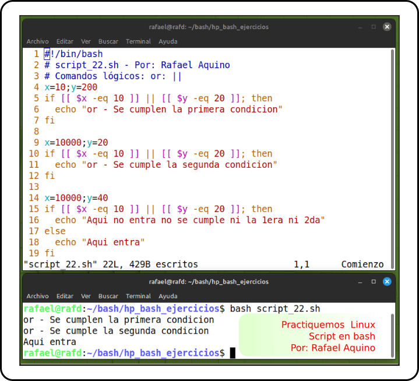Click output 'or - Se cumplen la primera condicion'
The width and height of the screenshot is (419, 381).
pos(119,320)
